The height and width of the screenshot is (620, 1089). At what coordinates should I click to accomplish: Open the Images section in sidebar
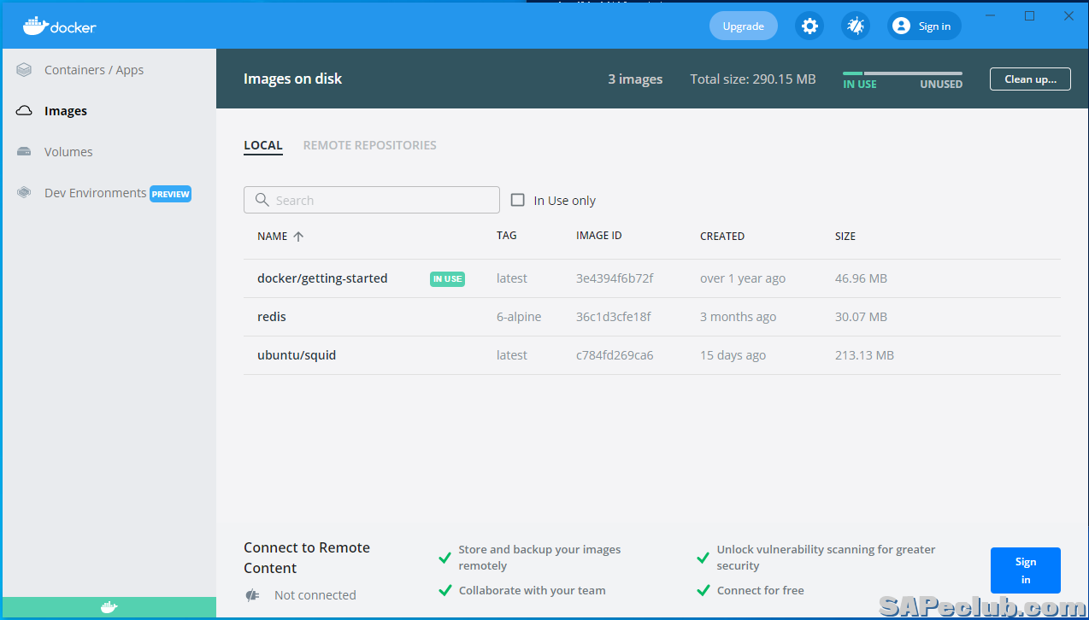pyautogui.click(x=65, y=111)
